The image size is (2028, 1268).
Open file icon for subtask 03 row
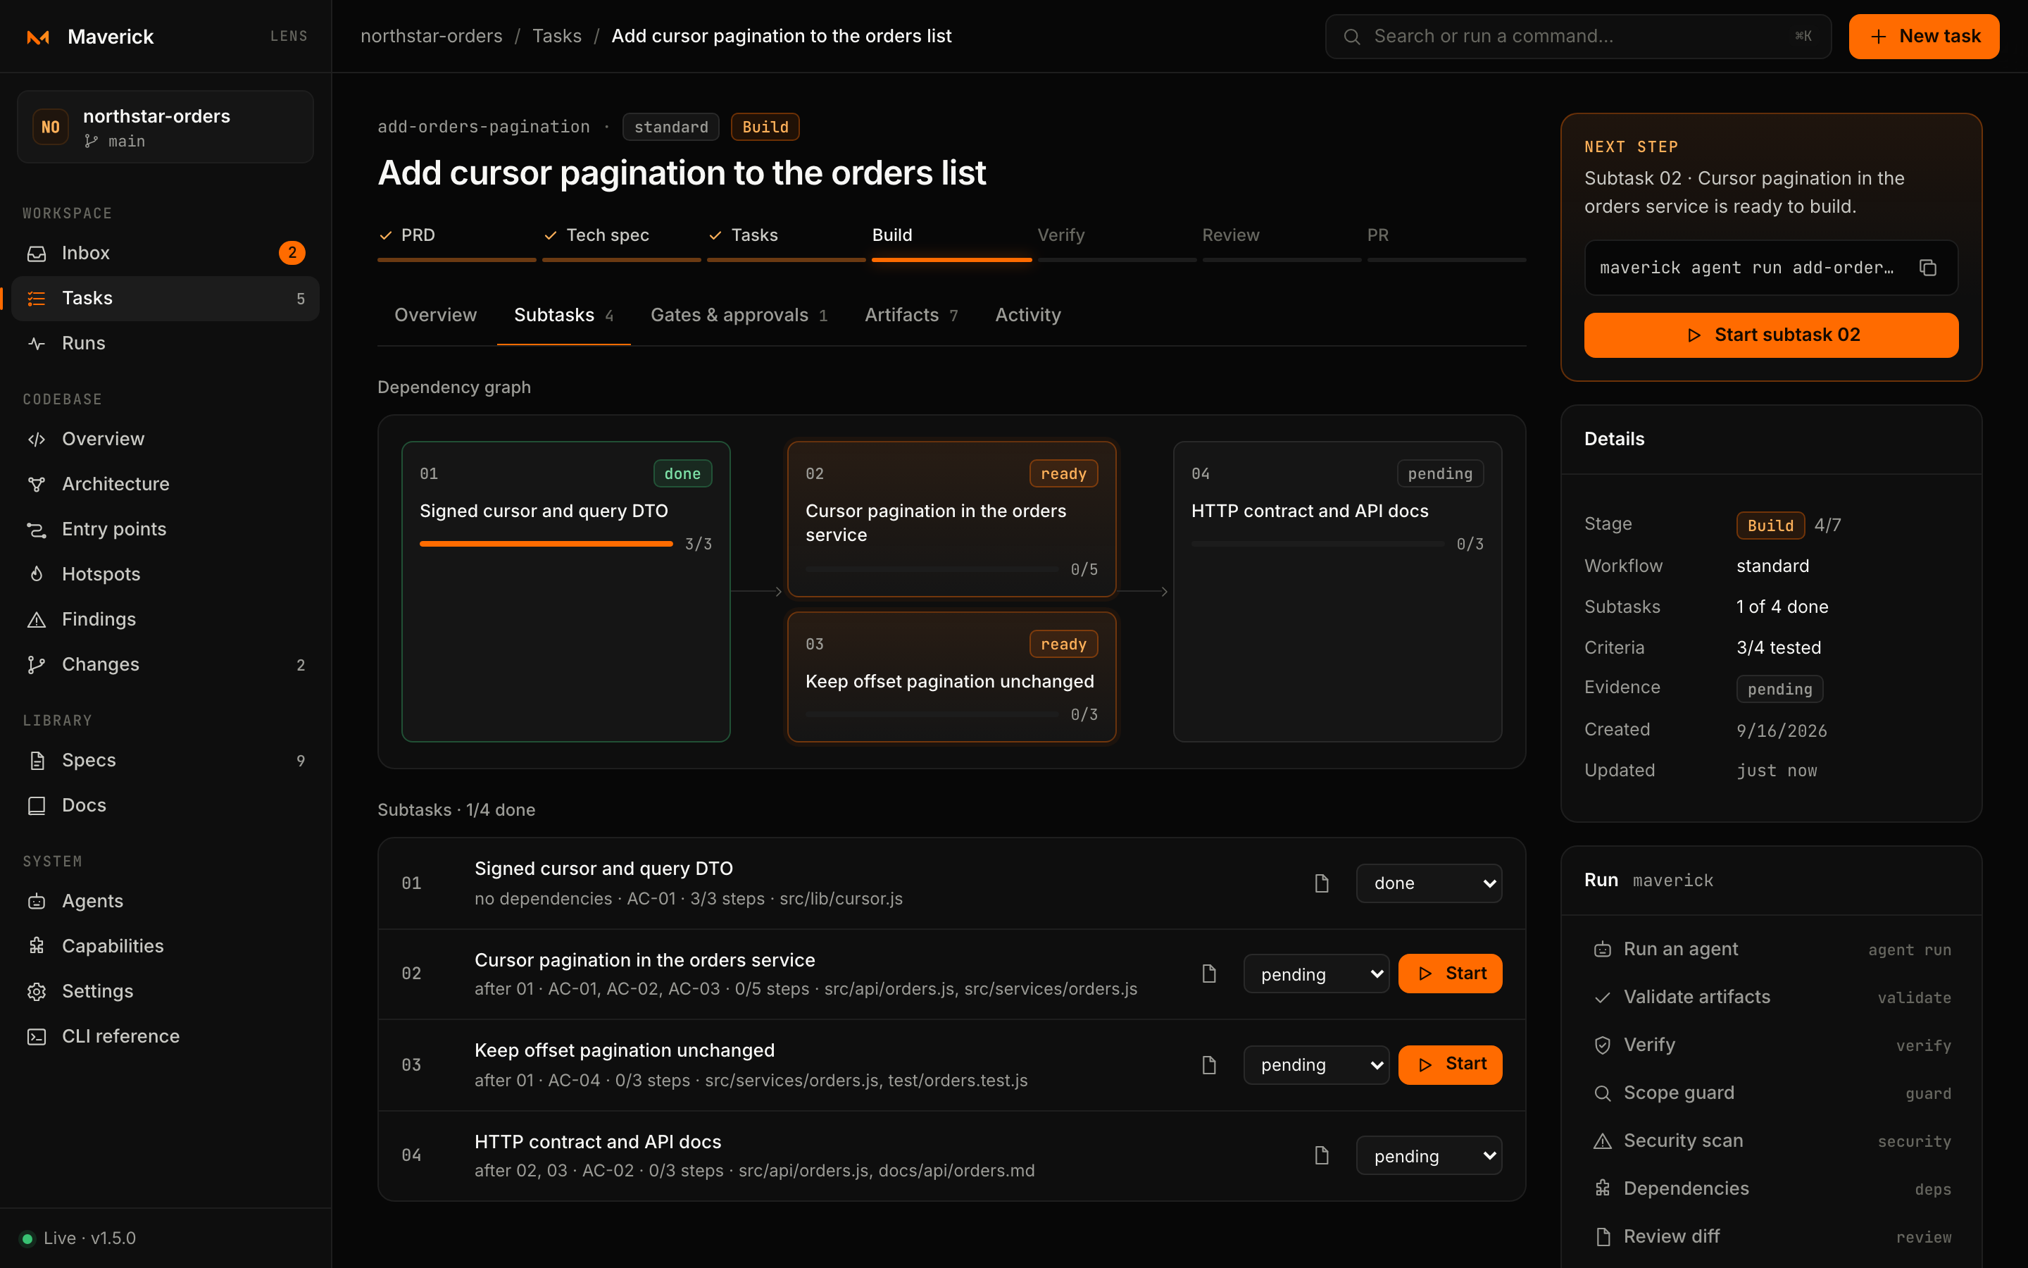(x=1208, y=1065)
